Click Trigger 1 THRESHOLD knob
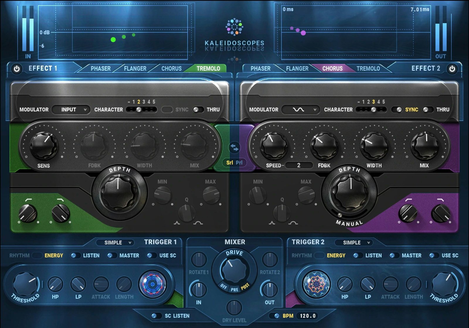Image resolution: width=469 pixels, height=328 pixels. click(x=26, y=284)
